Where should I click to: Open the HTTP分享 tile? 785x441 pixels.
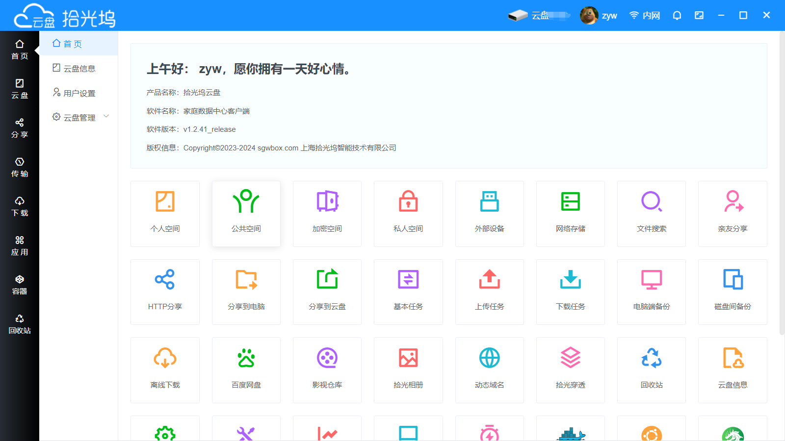click(x=165, y=292)
